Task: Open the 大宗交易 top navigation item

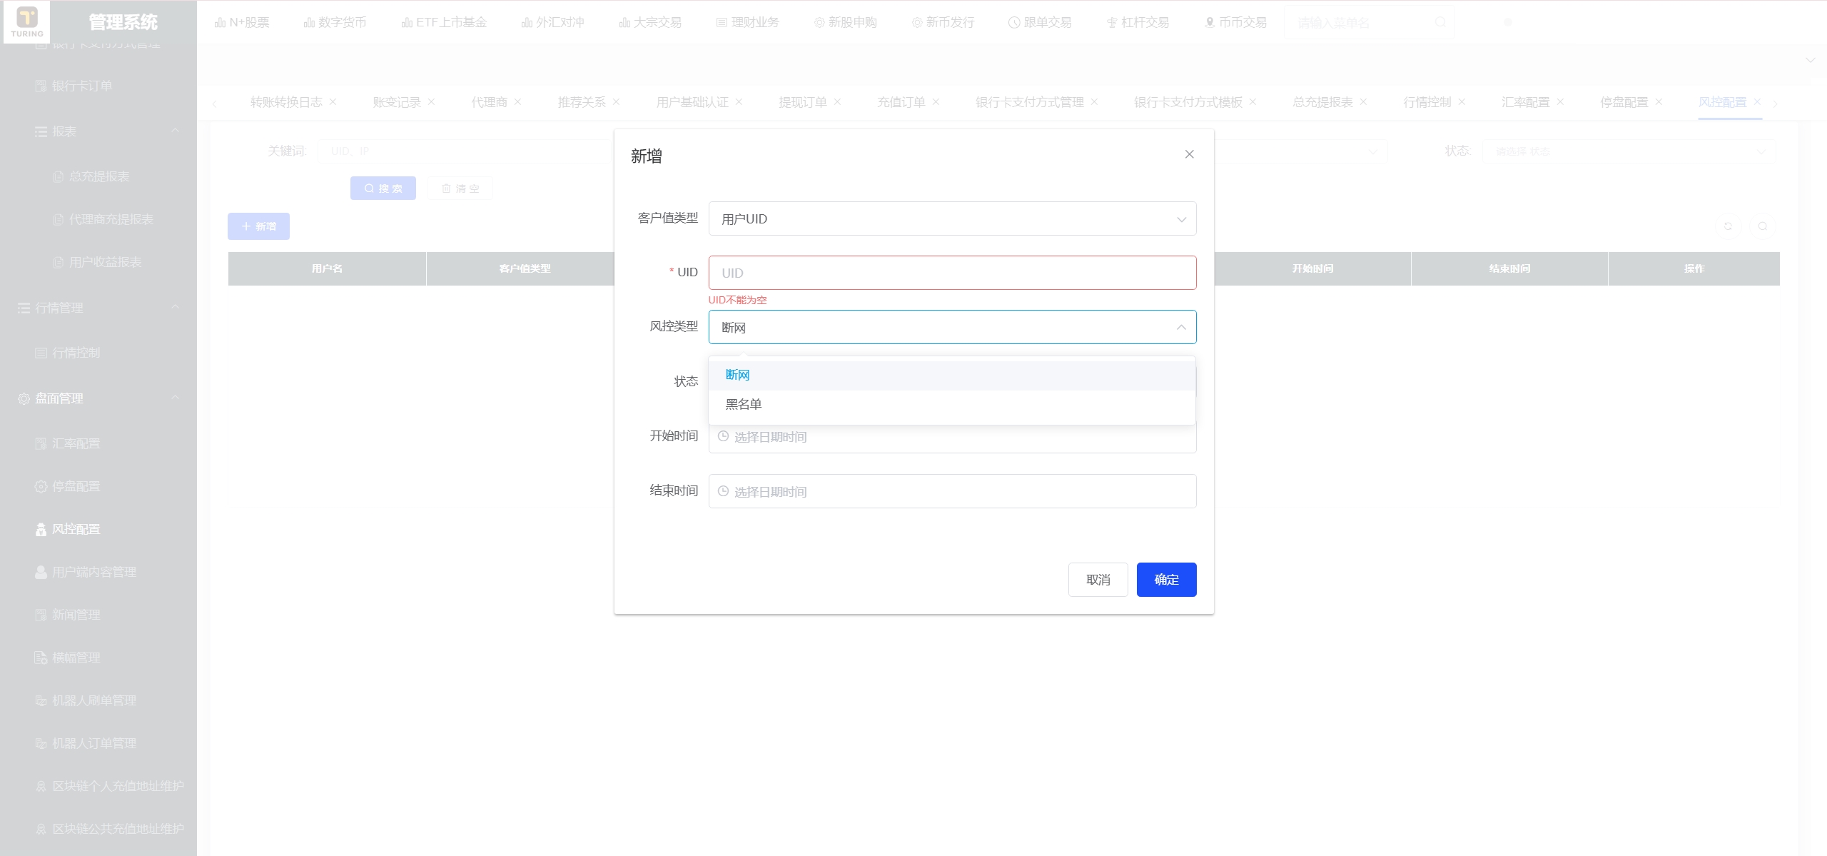Action: (650, 23)
